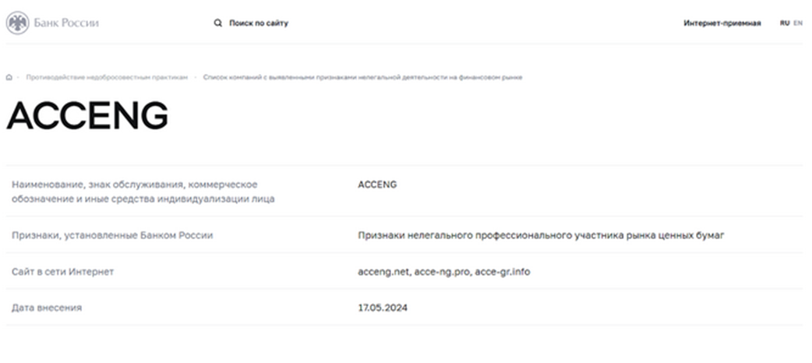Switch the site language to RU

784,23
